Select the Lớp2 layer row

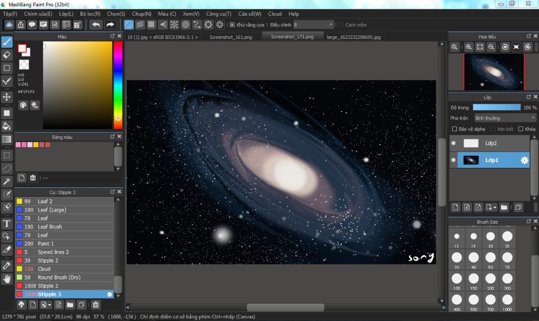pyautogui.click(x=490, y=143)
